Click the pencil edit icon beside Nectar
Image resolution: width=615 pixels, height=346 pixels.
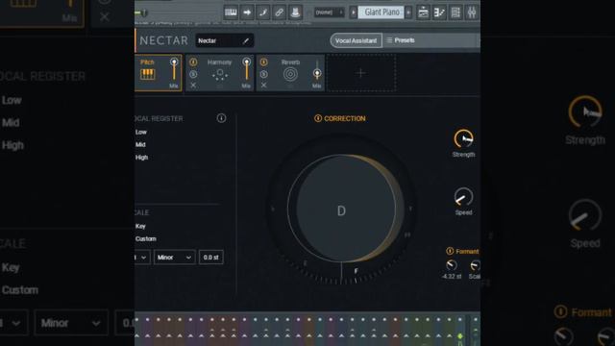click(246, 40)
